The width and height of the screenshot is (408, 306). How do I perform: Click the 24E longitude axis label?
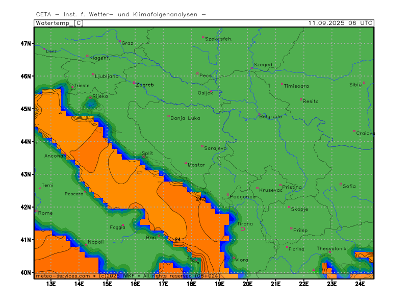pyautogui.click(x=360, y=284)
